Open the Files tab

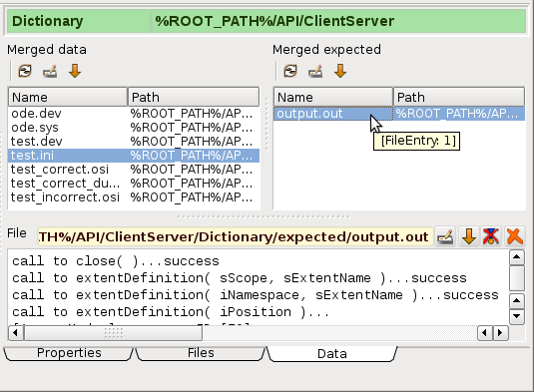pos(201,353)
